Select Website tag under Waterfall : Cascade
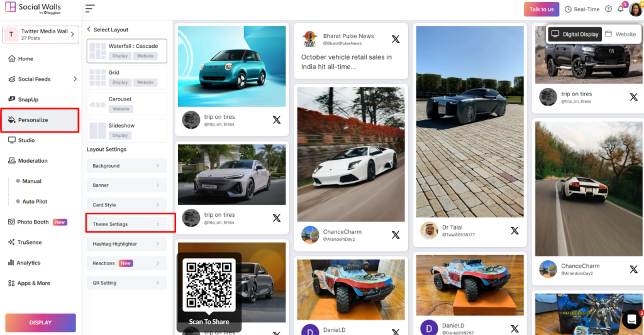Screen dimensions: 644x335 pos(145,56)
